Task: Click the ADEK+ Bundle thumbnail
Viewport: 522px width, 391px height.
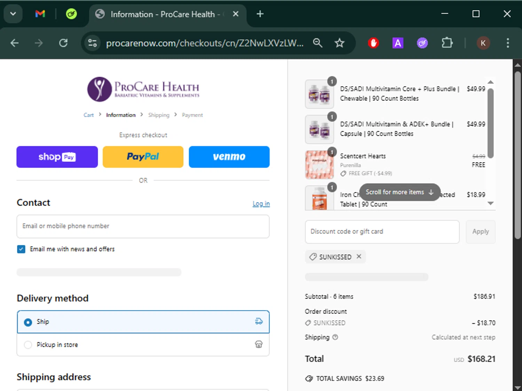Action: [319, 129]
